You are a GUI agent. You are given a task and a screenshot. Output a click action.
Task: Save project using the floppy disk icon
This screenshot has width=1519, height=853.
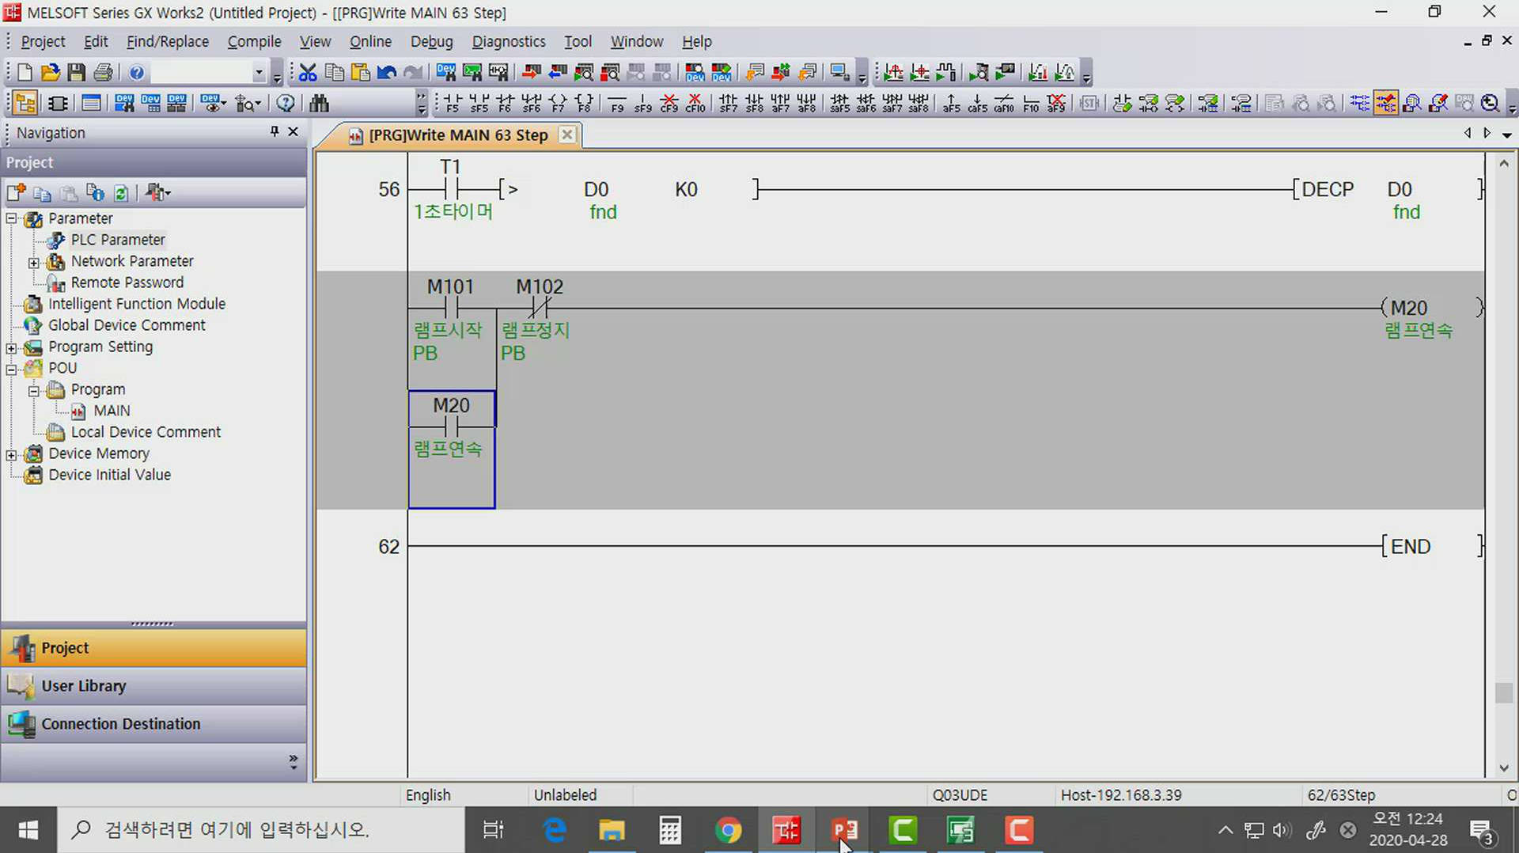[77, 73]
